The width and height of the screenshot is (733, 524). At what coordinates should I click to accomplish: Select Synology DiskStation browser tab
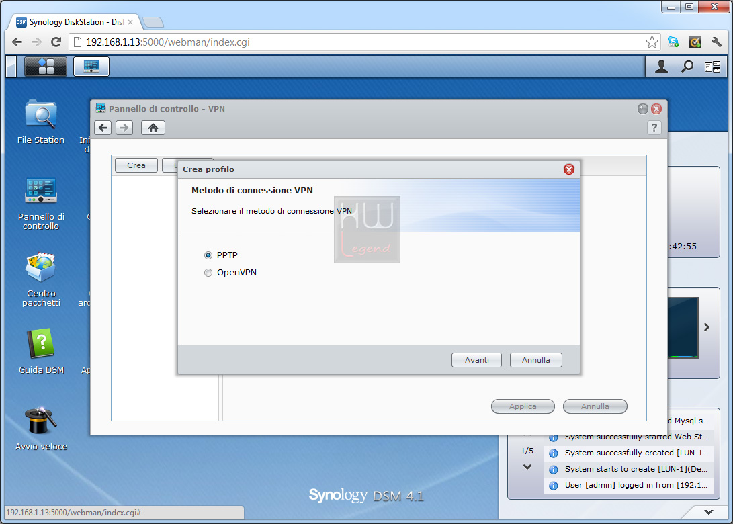click(x=75, y=22)
